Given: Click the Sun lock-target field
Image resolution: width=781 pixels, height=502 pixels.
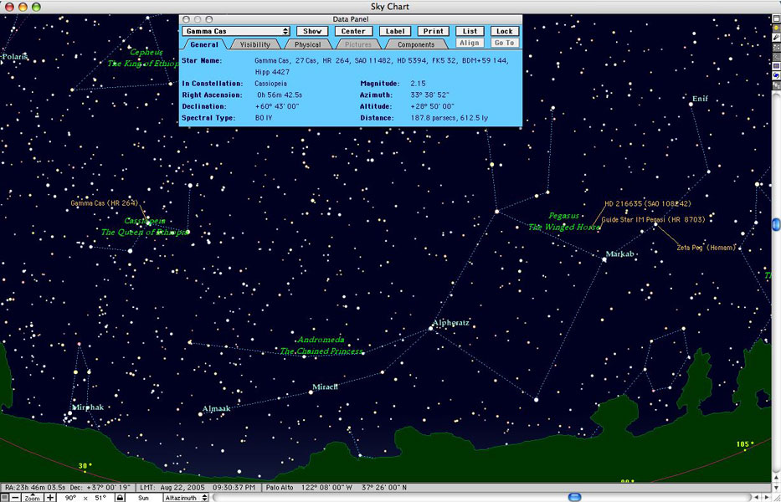Looking at the screenshot, I should [x=143, y=498].
